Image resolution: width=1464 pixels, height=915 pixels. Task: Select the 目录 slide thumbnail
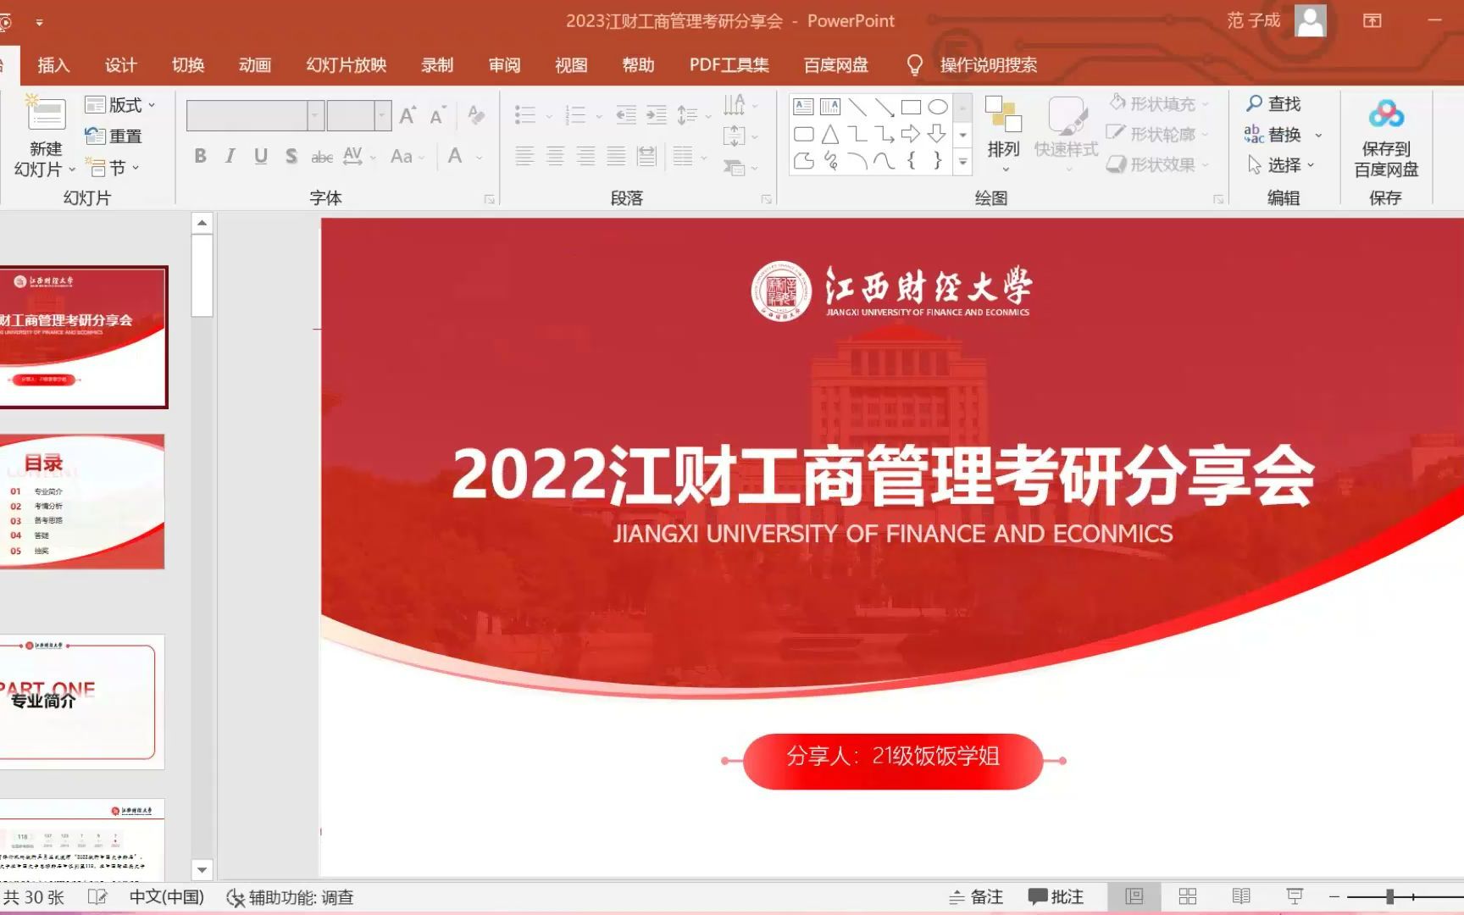82,502
